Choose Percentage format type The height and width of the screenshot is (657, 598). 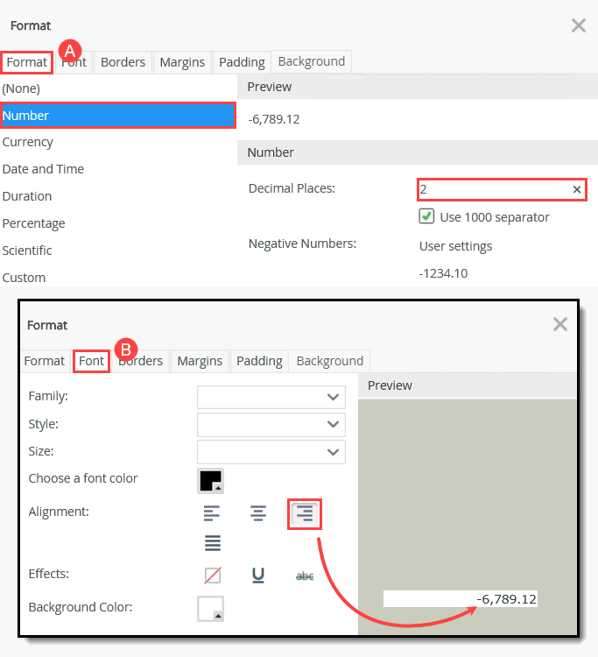[x=33, y=223]
